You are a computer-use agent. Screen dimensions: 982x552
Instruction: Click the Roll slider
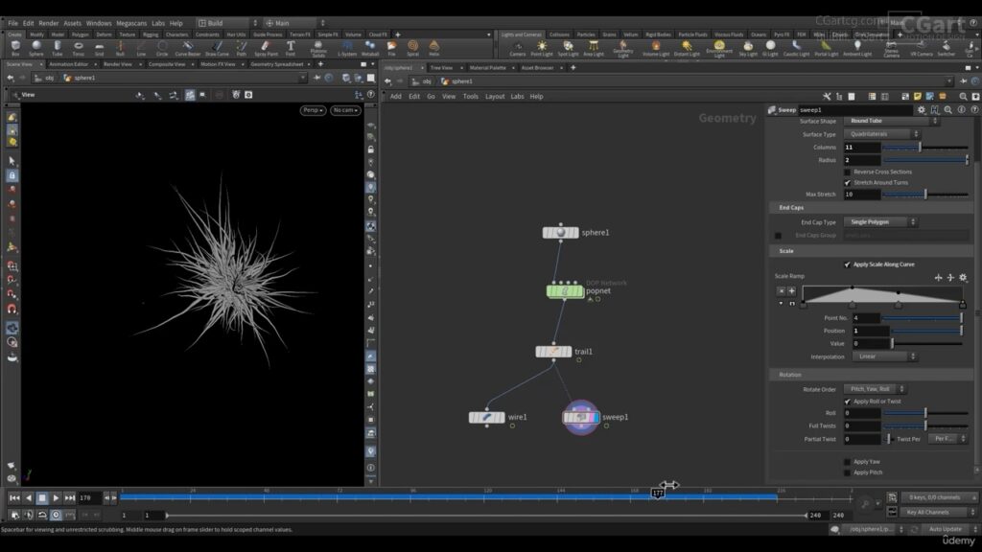[925, 413]
